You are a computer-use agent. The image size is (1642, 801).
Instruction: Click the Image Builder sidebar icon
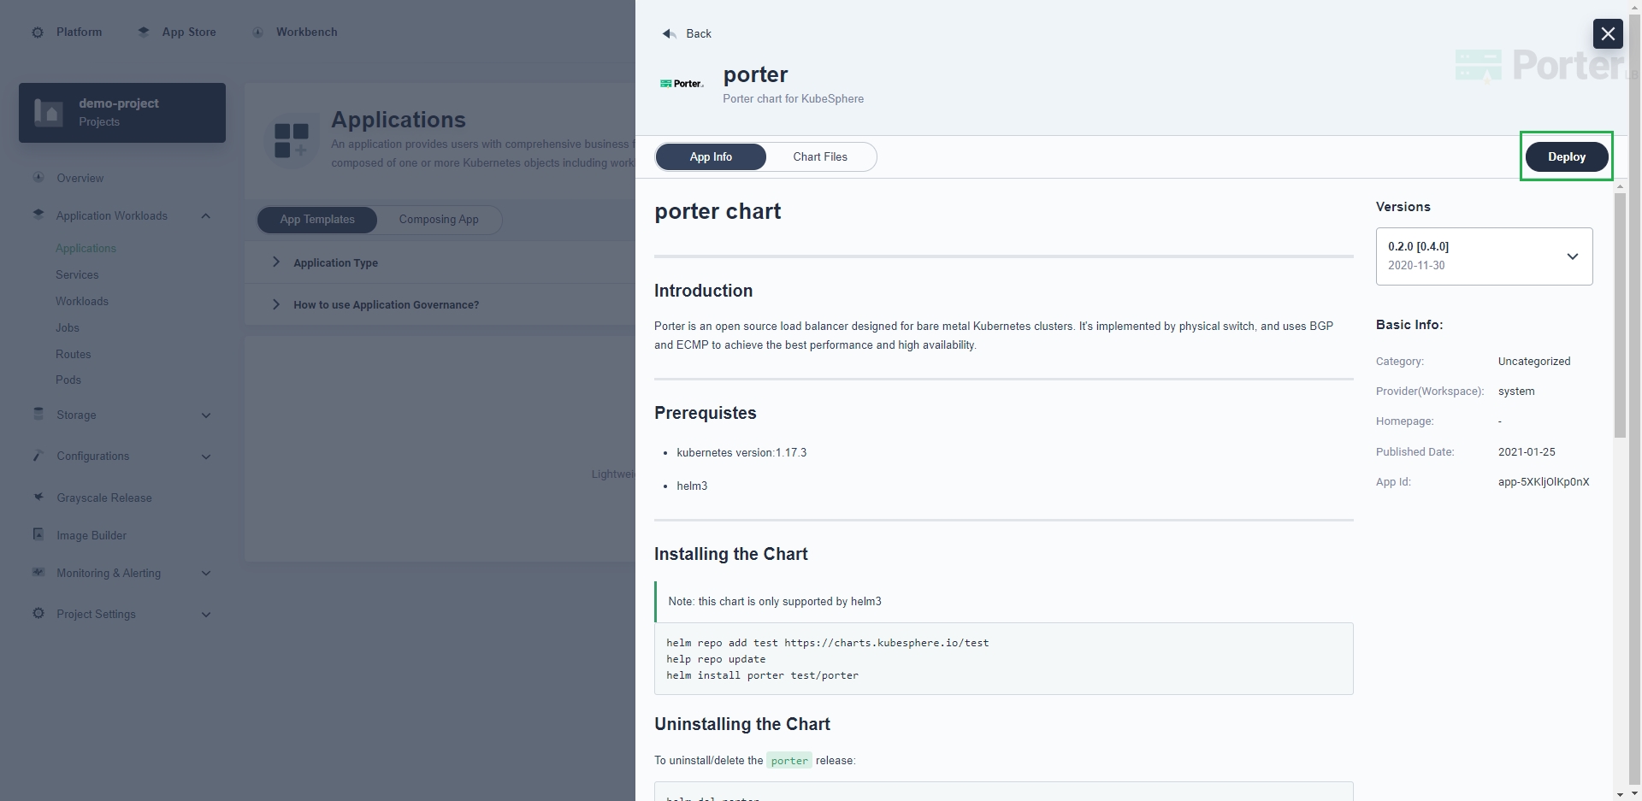click(38, 534)
